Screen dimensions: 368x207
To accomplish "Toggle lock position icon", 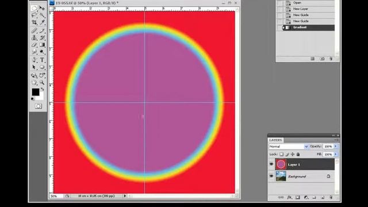I will [293, 154].
